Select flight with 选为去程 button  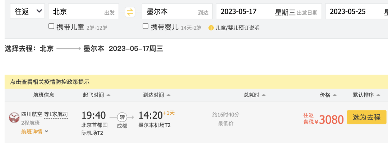click(366, 117)
